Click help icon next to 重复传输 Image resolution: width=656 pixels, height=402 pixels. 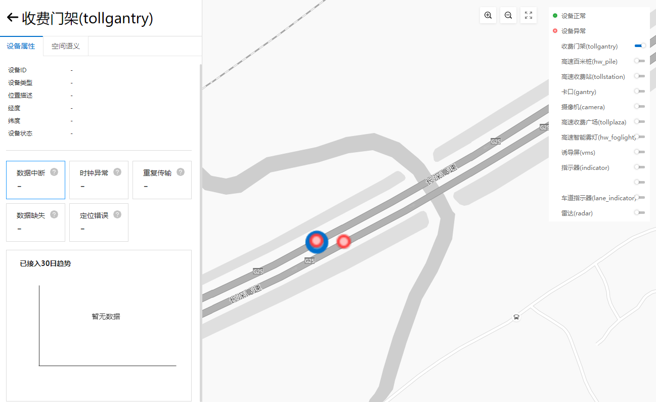181,172
